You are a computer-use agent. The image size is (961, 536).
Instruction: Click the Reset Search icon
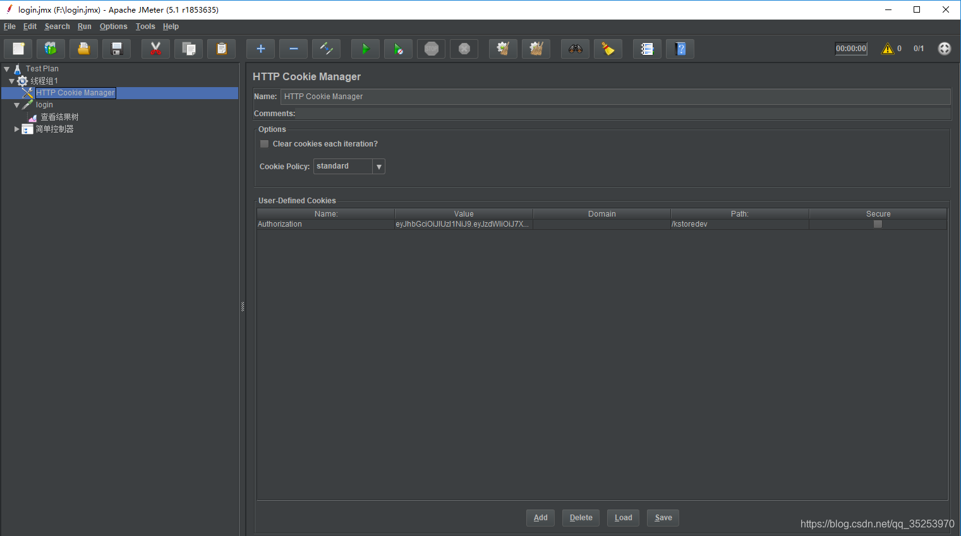(608, 49)
